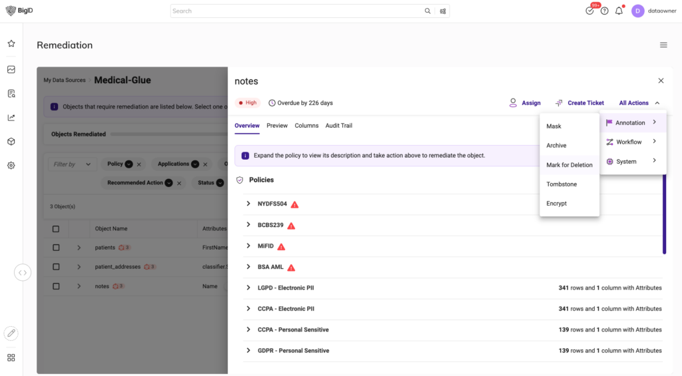The width and height of the screenshot is (682, 376).
Task: Tick the notes object checkbox
Action: [x=56, y=286]
